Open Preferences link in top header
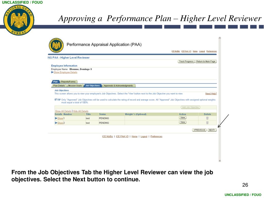The height and width of the screenshot is (198, 264). tap(211, 51)
